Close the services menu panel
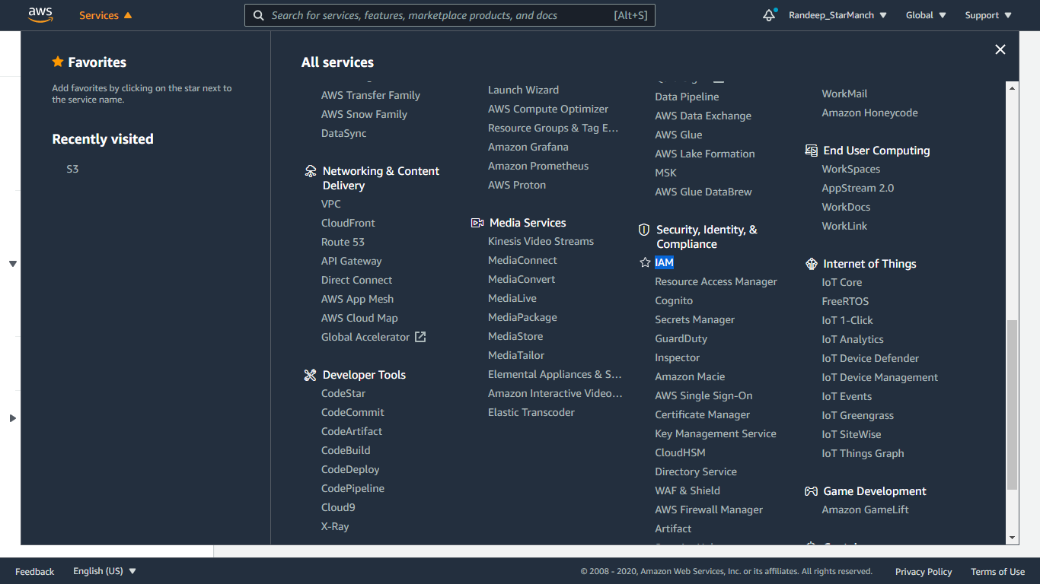Screen dimensions: 1040x584 pos(1000,49)
